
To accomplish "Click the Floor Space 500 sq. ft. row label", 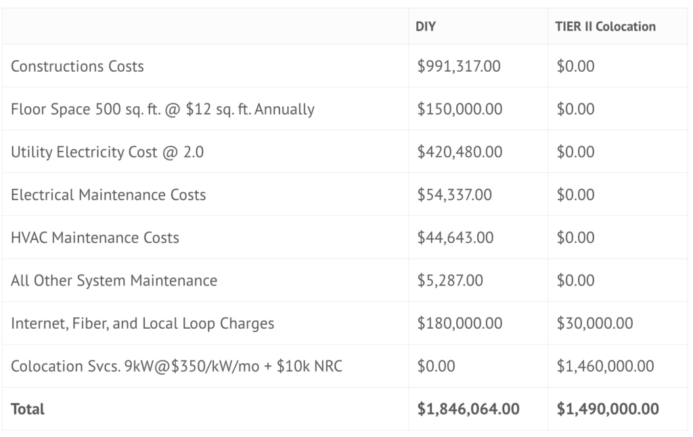I will (x=162, y=109).
